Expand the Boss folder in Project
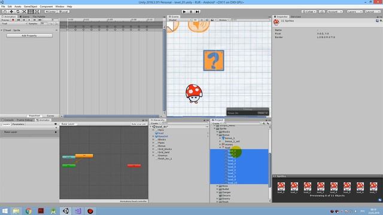The image size is (383, 215). pos(217,186)
